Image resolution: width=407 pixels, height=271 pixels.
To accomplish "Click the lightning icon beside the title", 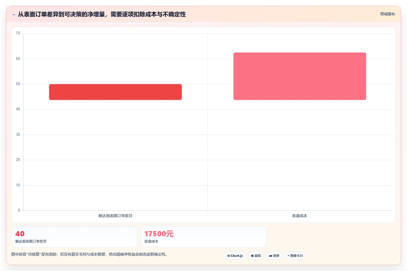I will [14, 14].
